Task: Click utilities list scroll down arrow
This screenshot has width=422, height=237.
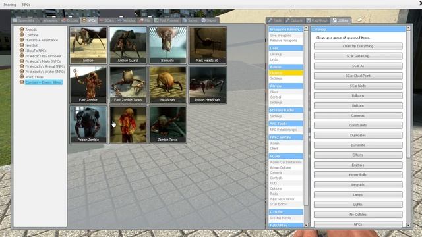Action: [x=306, y=225]
